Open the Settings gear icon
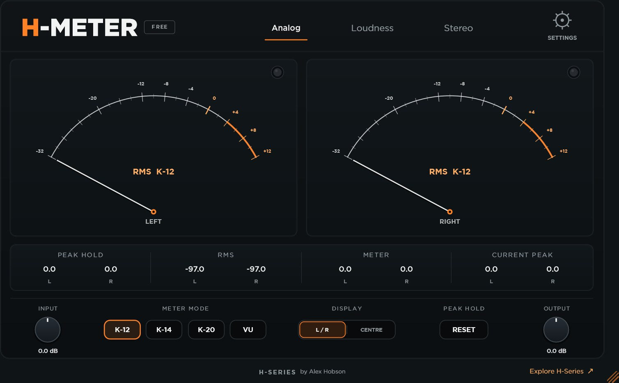Screen dimensions: 619x383 (562, 20)
